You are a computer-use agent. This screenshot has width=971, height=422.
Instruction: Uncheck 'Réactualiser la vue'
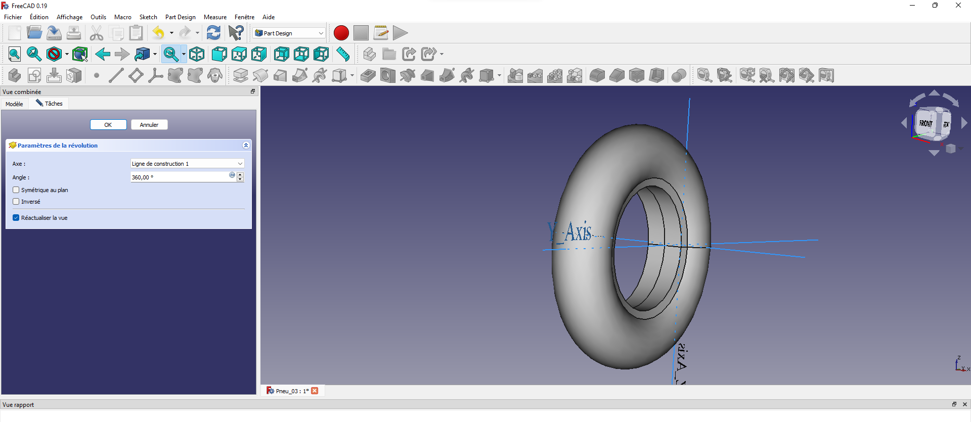coord(16,218)
